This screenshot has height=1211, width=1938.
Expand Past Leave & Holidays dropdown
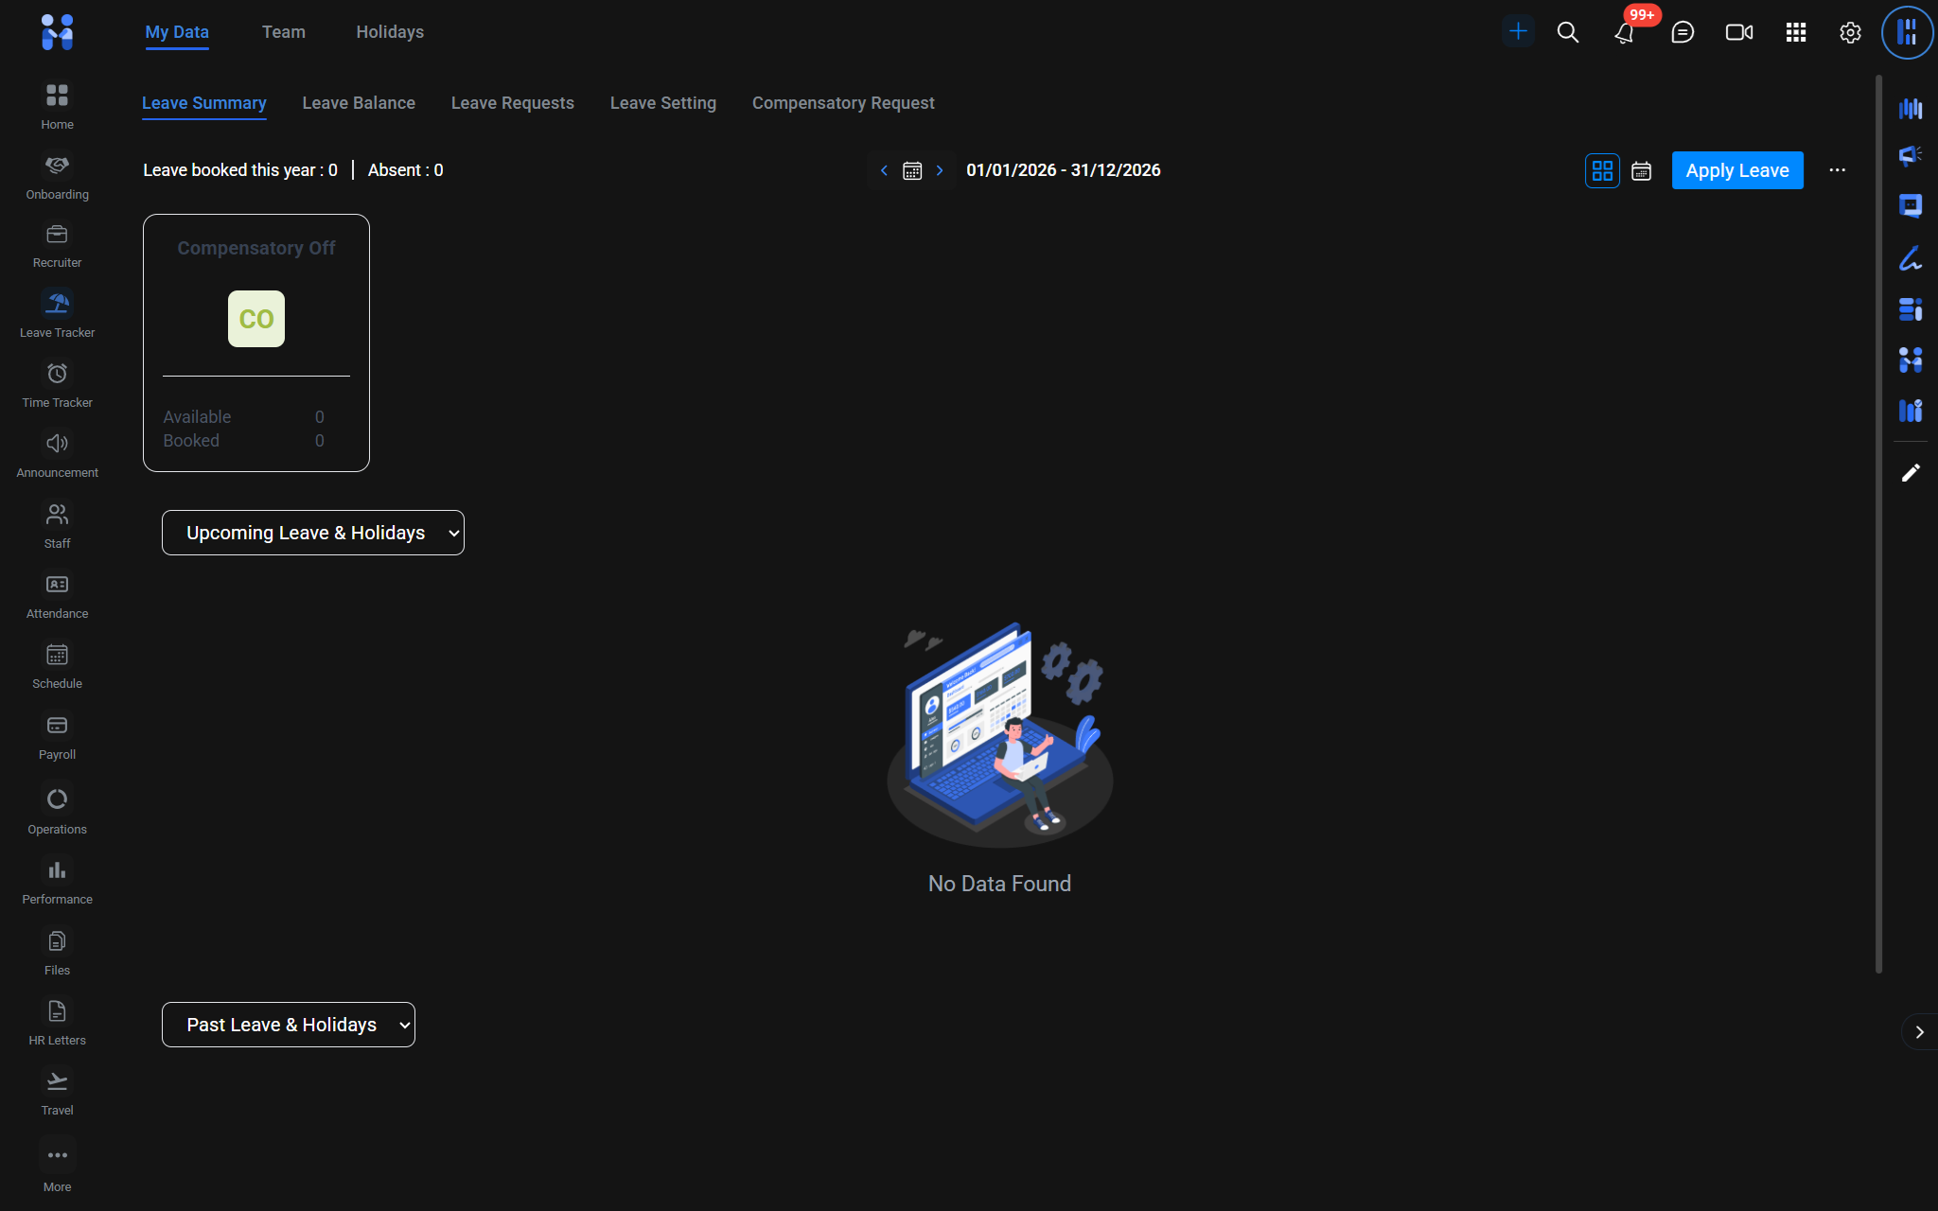click(x=289, y=1025)
